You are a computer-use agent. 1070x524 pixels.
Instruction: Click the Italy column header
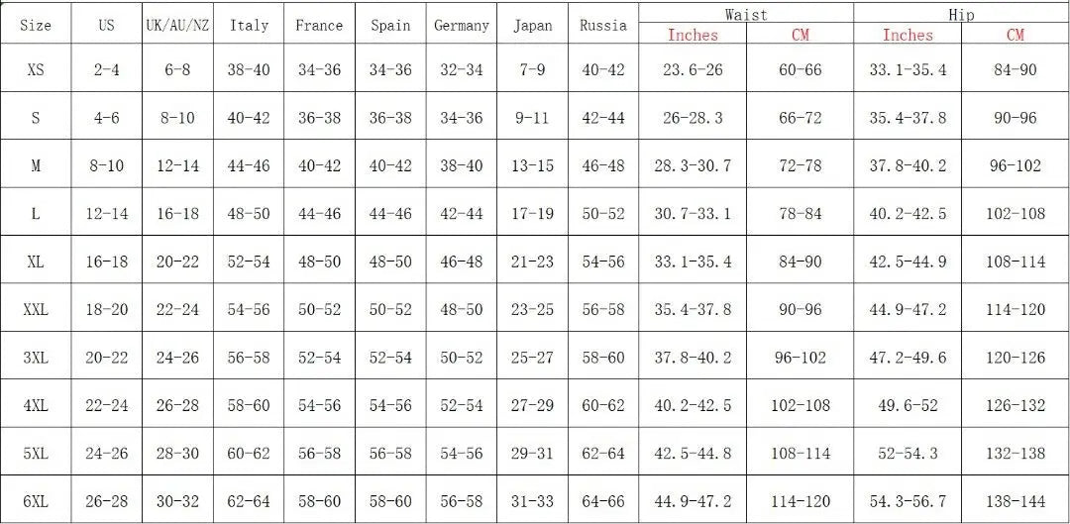(x=249, y=26)
